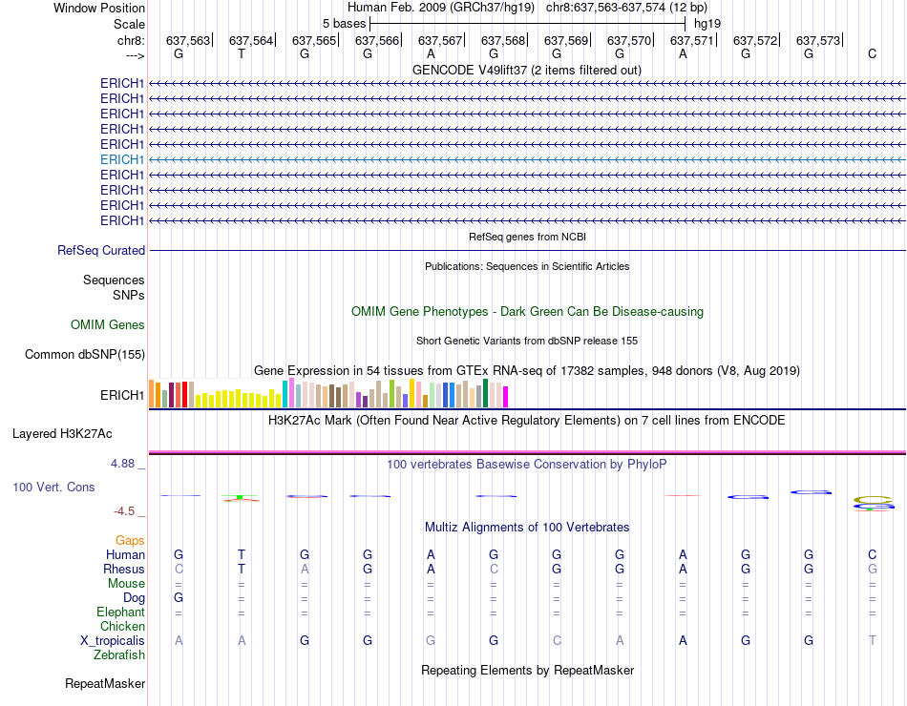Click the Layered H3K27Ac track label
Screen dimensions: 907x706
tap(62, 434)
